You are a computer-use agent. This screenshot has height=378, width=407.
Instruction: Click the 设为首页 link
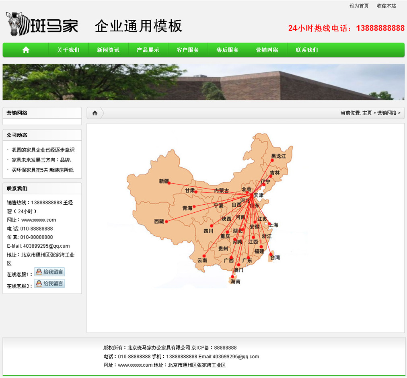(359, 6)
